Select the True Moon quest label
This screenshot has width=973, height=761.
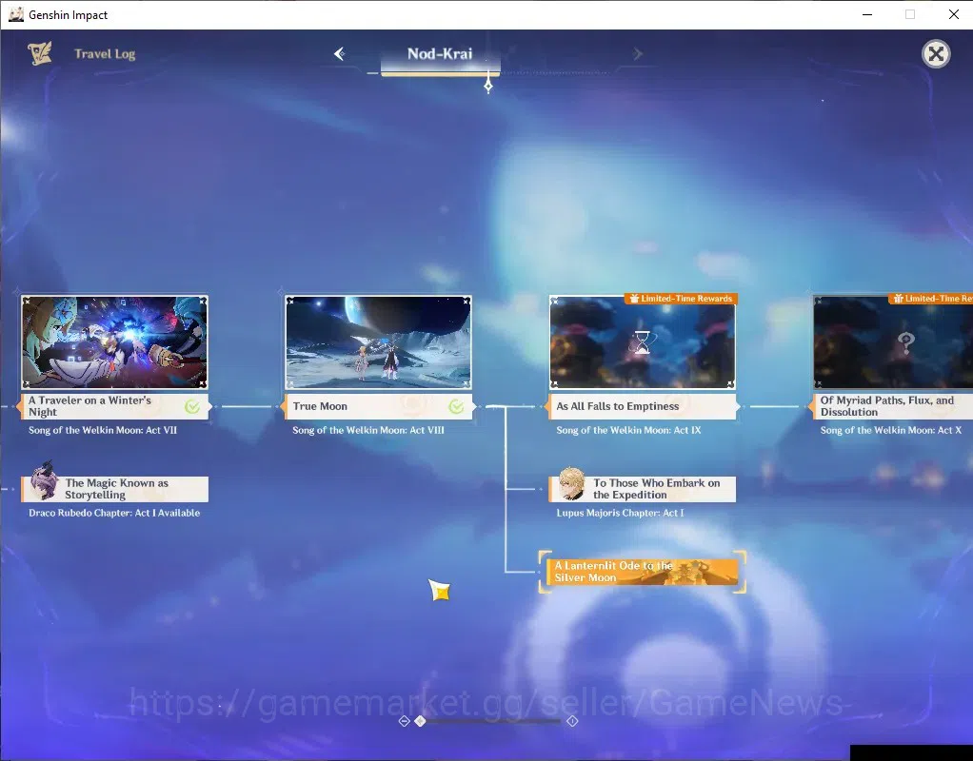tap(378, 406)
